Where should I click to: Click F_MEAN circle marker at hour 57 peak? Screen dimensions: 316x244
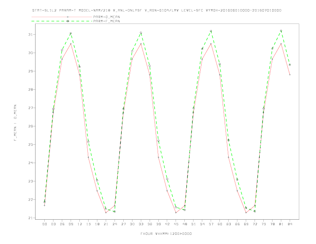[211, 31]
